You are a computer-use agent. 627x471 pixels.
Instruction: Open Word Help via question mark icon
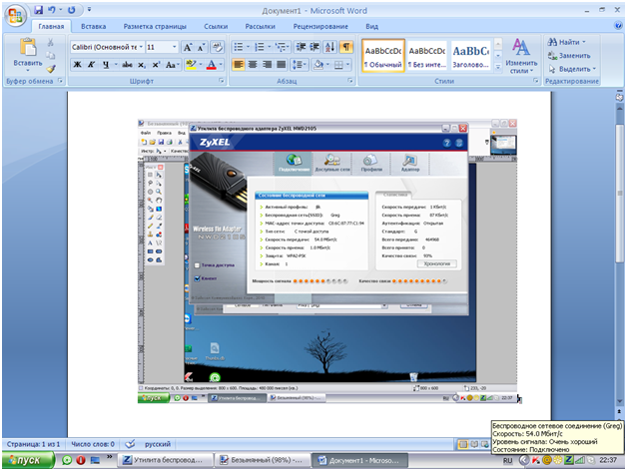(x=618, y=26)
